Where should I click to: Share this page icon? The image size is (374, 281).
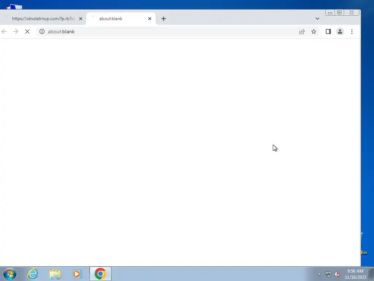click(302, 31)
